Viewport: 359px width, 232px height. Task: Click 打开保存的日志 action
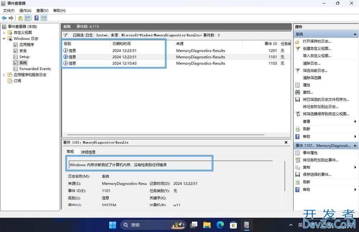pyautogui.click(x=317, y=41)
